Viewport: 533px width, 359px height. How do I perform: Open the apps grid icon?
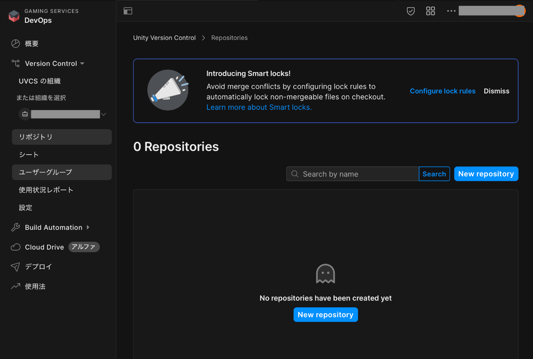point(431,11)
